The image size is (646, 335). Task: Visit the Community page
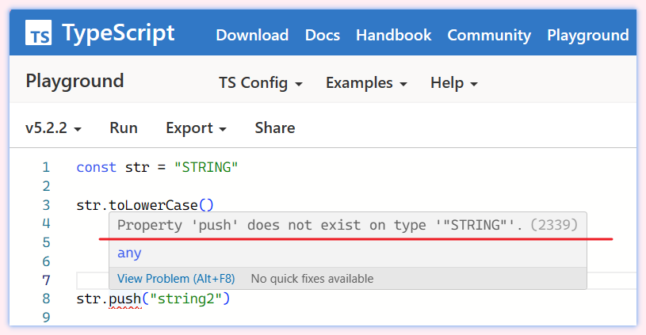coord(489,35)
